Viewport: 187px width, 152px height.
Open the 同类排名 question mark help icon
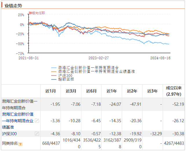20,144
